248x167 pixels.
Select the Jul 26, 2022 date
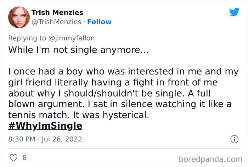pos(62,139)
